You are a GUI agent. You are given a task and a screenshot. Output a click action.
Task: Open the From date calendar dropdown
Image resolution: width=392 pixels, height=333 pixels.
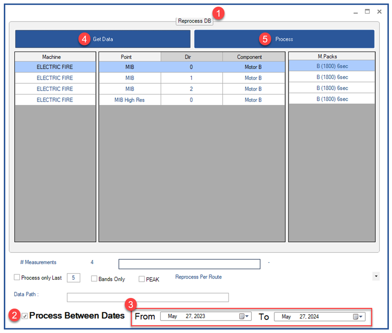point(244,316)
